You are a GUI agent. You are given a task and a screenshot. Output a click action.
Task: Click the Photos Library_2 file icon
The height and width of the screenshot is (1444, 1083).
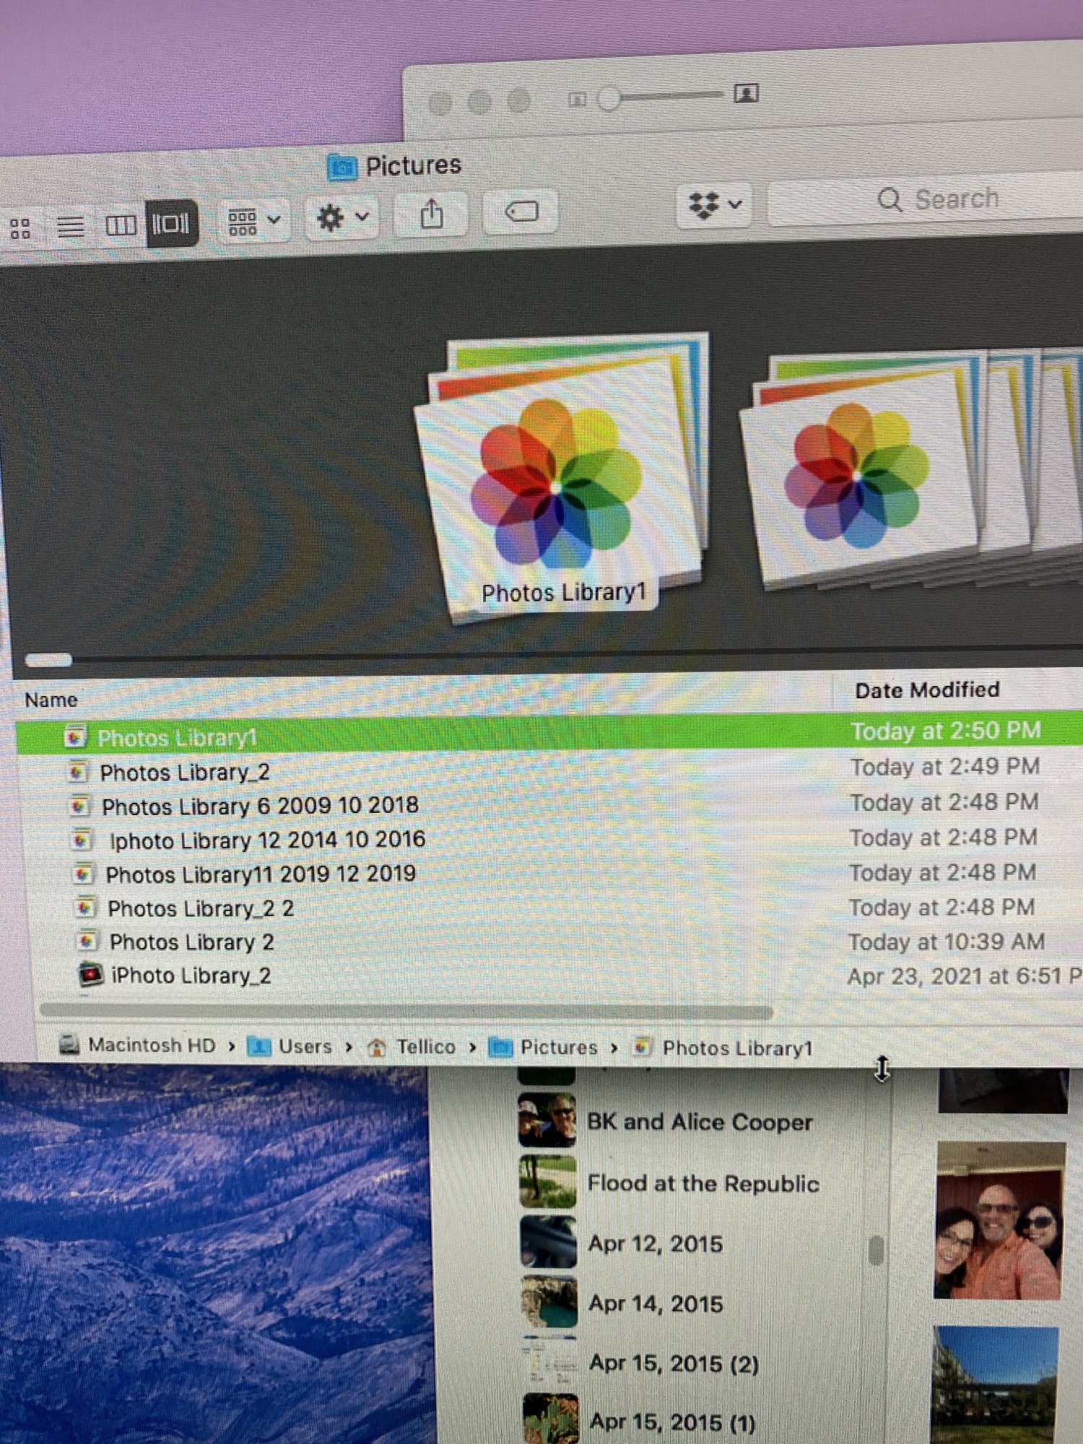click(78, 772)
